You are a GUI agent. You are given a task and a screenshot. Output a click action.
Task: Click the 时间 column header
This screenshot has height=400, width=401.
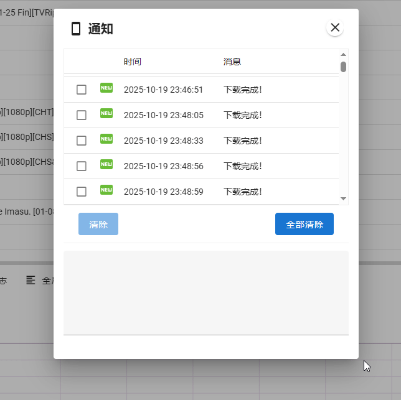coord(132,62)
